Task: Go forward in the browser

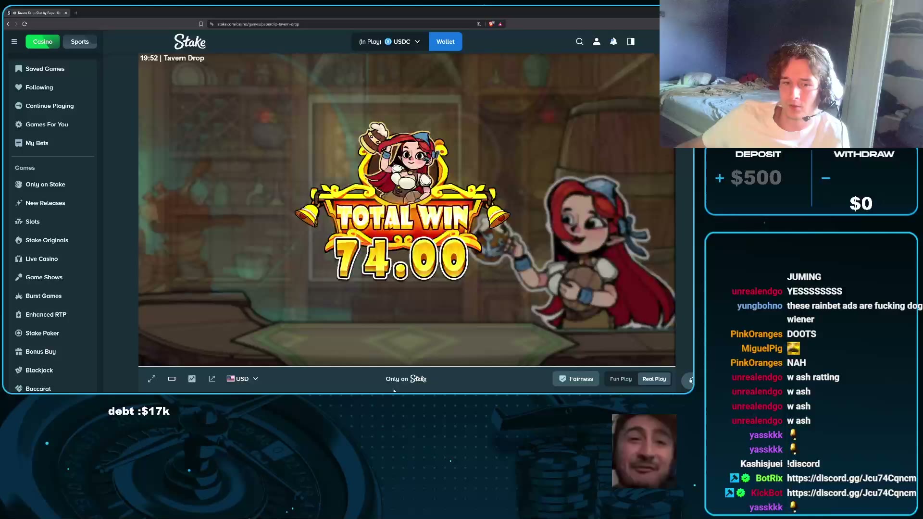Action: (x=16, y=24)
